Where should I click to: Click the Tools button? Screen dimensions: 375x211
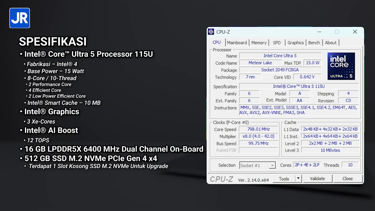[x=284, y=178]
